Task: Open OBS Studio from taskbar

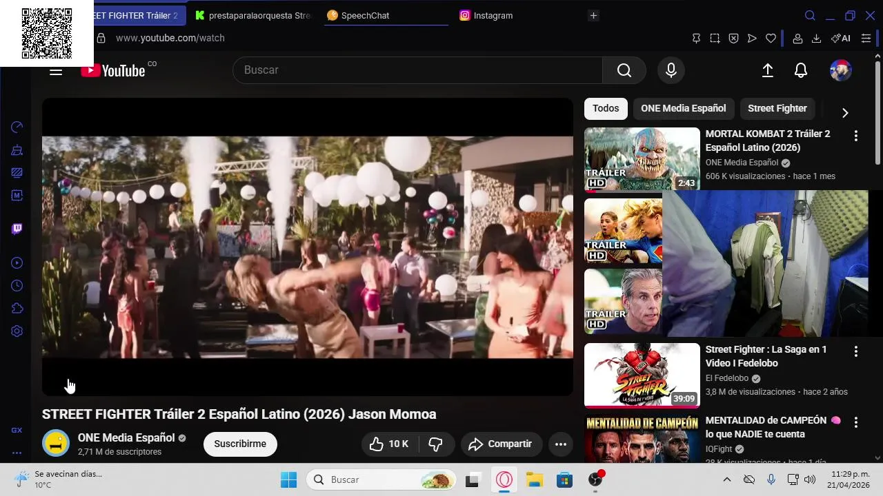Action: click(x=595, y=480)
